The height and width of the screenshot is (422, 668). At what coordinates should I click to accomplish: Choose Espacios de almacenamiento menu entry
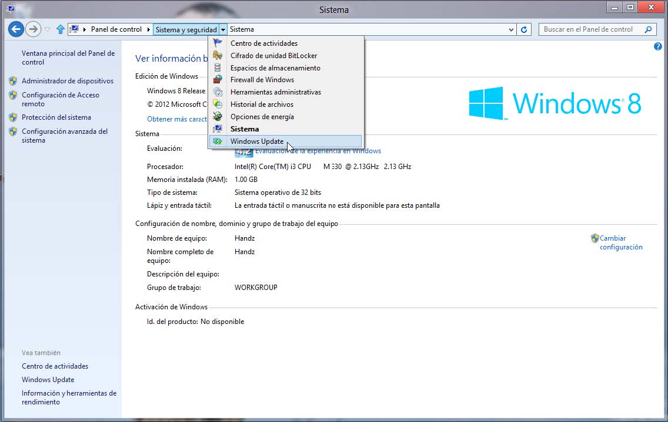pyautogui.click(x=275, y=67)
